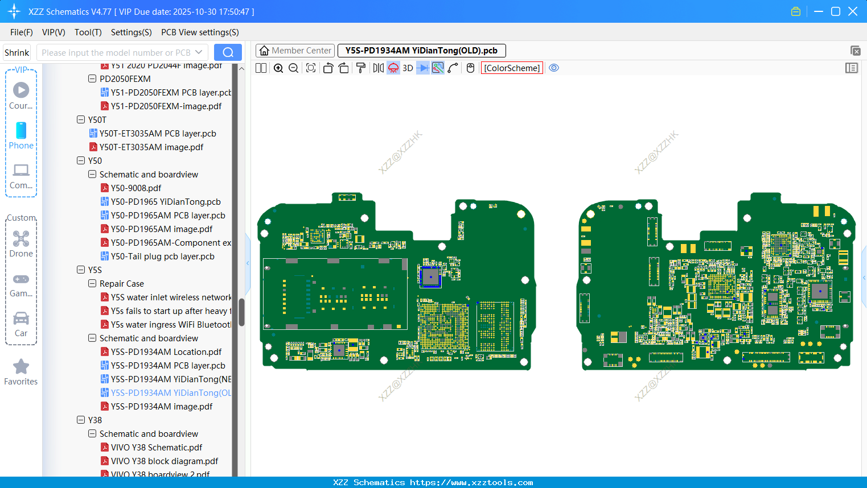Click the mouse settings icon
This screenshot has height=488, width=867.
point(470,68)
